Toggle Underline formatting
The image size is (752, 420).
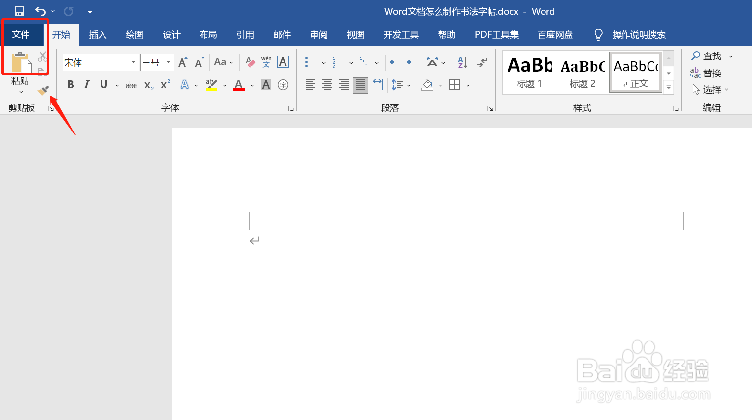pos(104,85)
